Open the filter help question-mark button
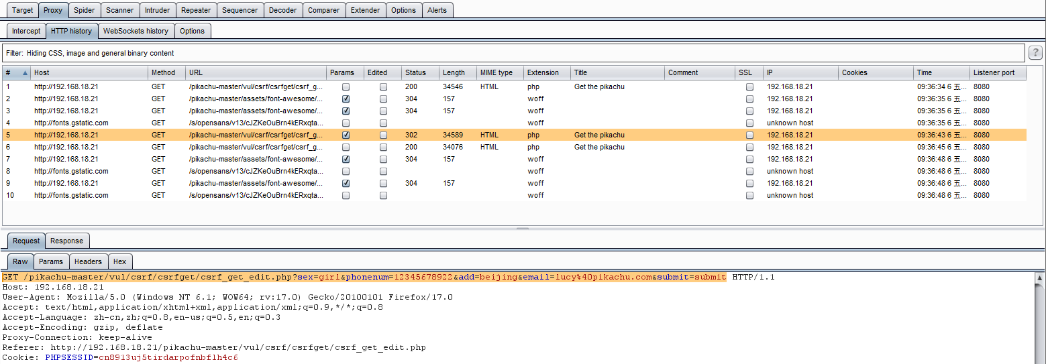1046x364 pixels. [x=1035, y=53]
